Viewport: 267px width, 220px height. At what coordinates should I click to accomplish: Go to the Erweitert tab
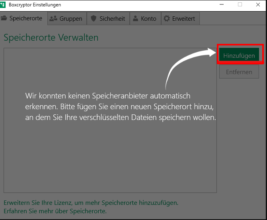(180, 19)
